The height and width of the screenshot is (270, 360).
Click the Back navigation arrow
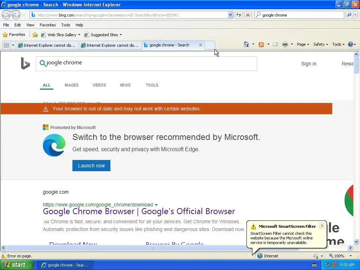tap(6, 15)
